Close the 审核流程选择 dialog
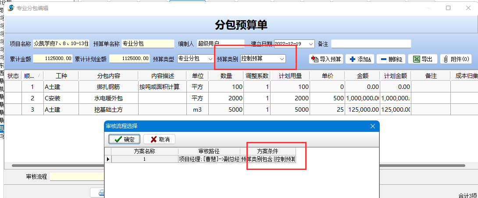 [x=373, y=126]
